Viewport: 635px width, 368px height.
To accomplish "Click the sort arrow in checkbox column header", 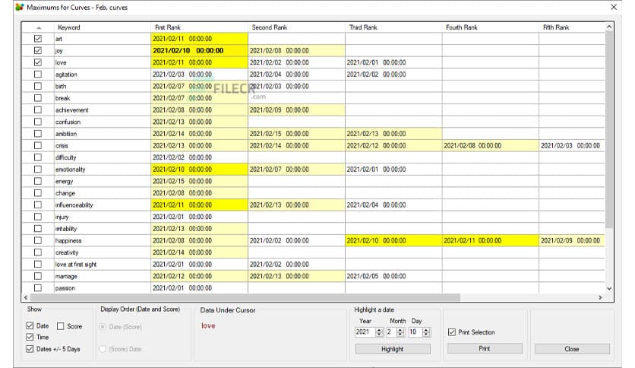I will point(39,28).
